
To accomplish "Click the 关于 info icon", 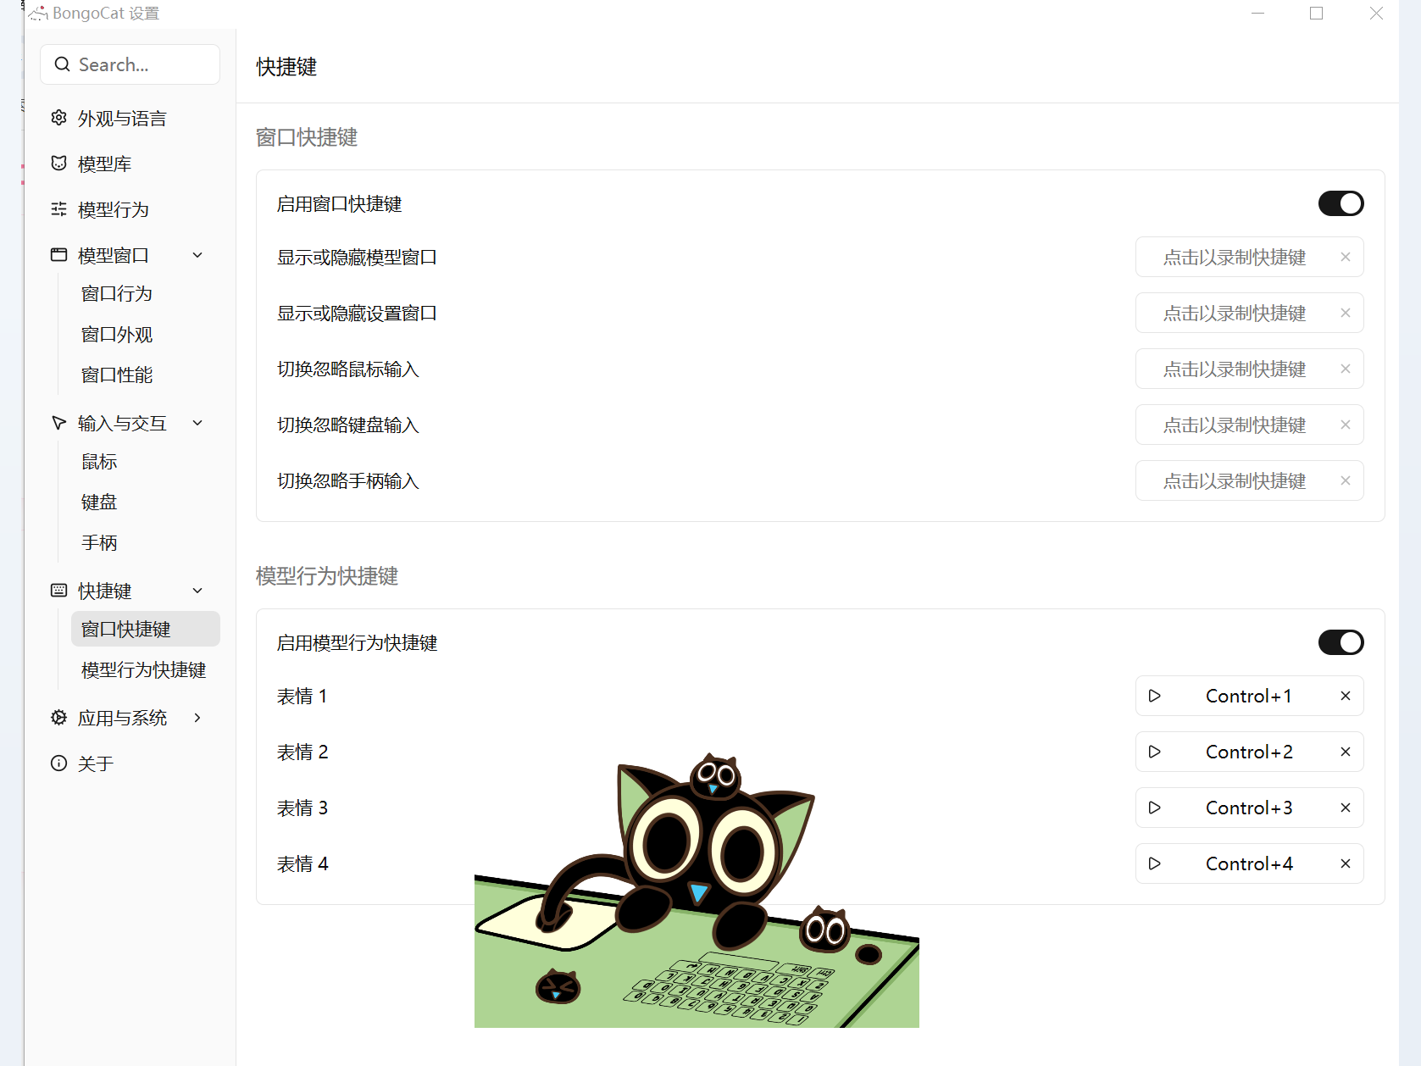I will [x=58, y=763].
